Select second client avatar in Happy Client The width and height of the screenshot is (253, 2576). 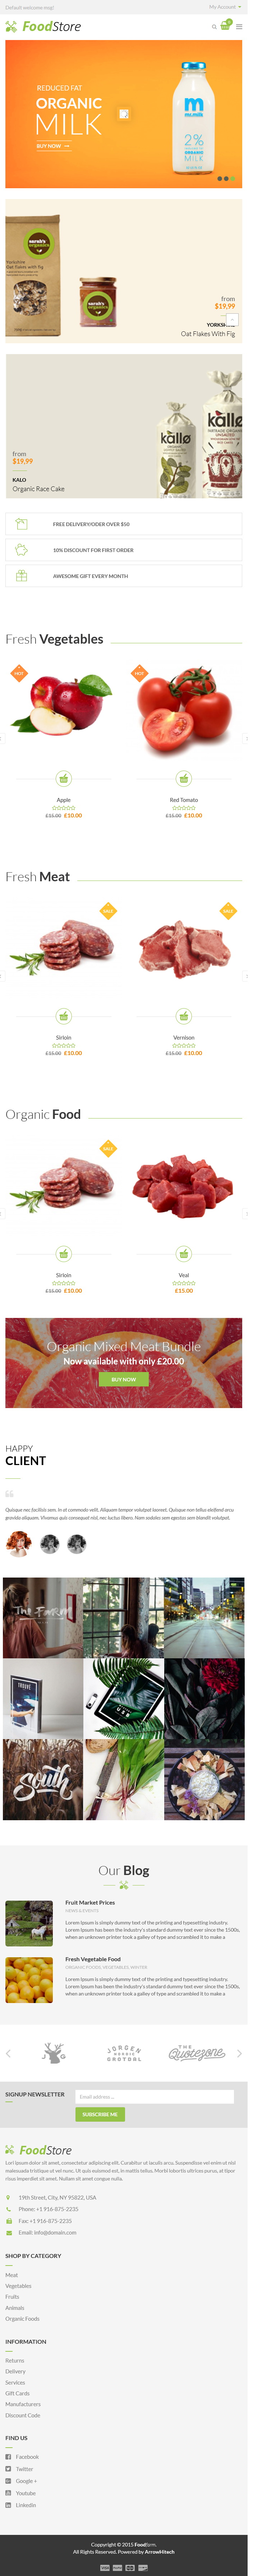pyautogui.click(x=50, y=1545)
